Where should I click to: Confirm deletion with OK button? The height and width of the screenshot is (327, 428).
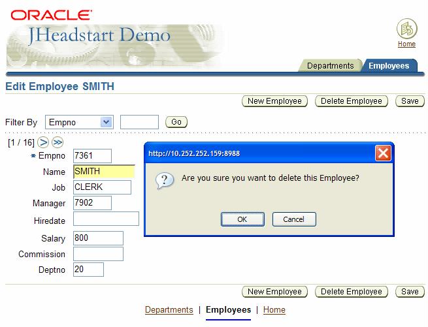click(x=242, y=219)
